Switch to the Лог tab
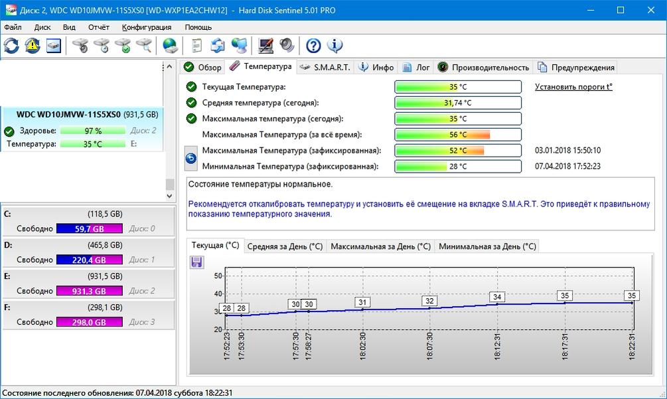The height and width of the screenshot is (399, 667). pyautogui.click(x=416, y=67)
